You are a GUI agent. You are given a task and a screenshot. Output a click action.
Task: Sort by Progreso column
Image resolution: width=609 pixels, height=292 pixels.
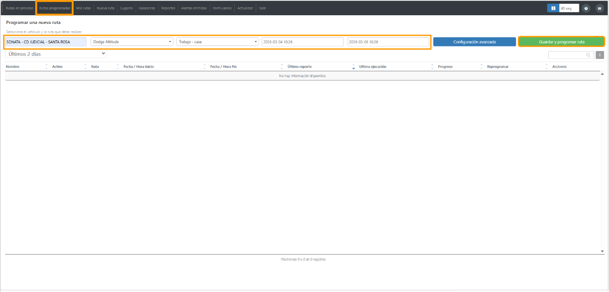point(445,67)
